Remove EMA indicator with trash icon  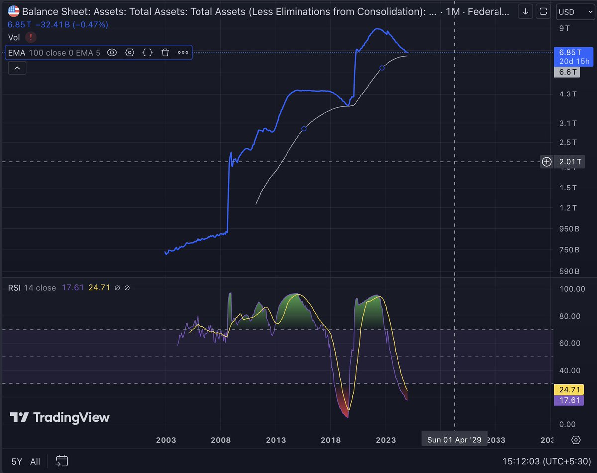pyautogui.click(x=165, y=52)
